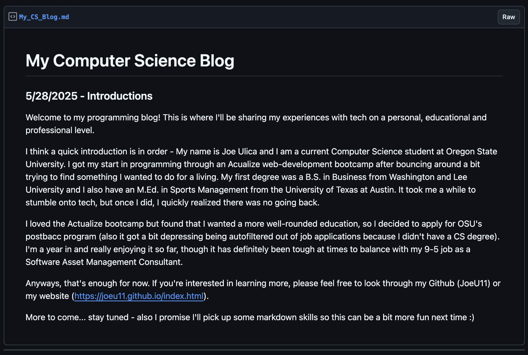
Task: Open the My_CS_Blog.md file link
Action: [44, 17]
